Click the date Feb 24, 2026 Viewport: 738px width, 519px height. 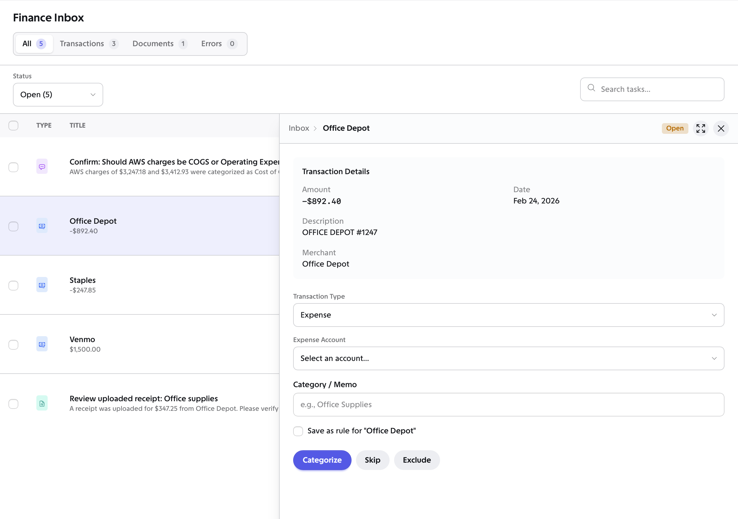point(536,201)
